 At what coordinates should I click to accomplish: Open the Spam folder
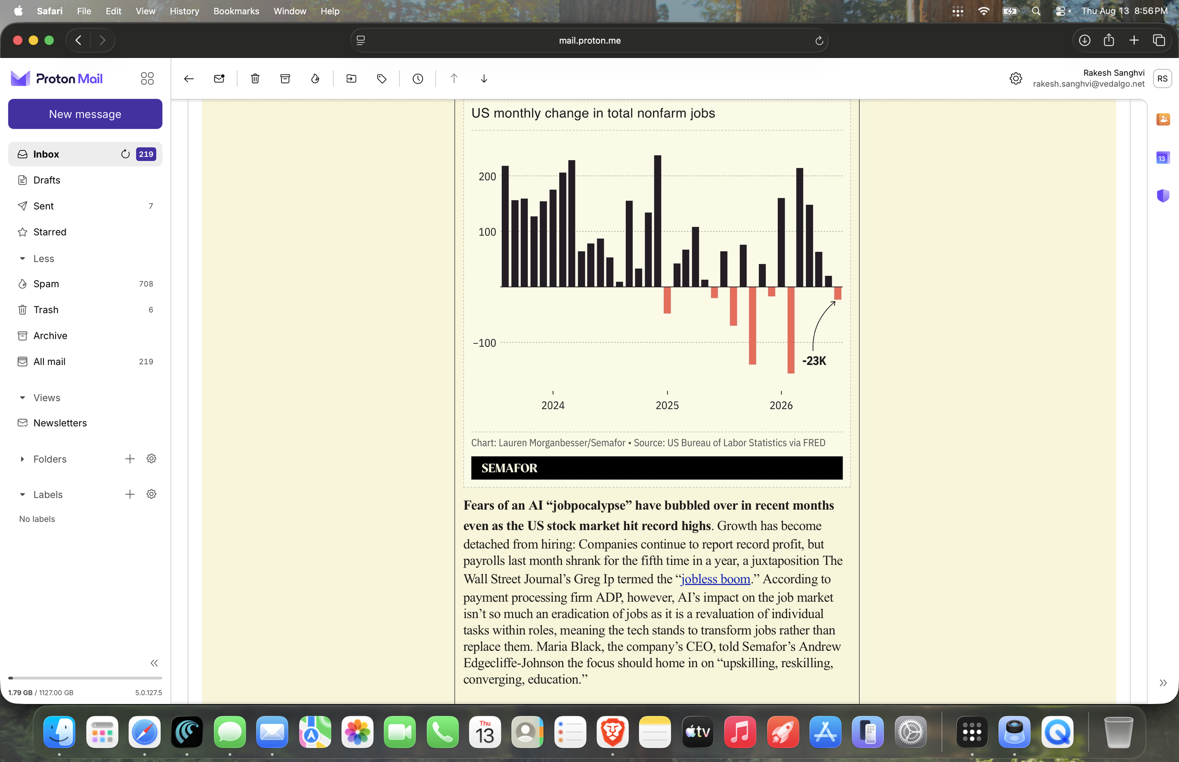85,284
